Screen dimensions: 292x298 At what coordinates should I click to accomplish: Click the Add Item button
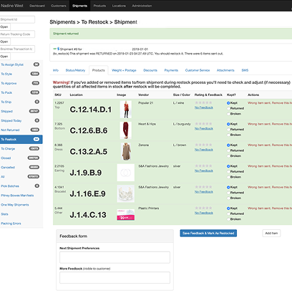click(271, 234)
